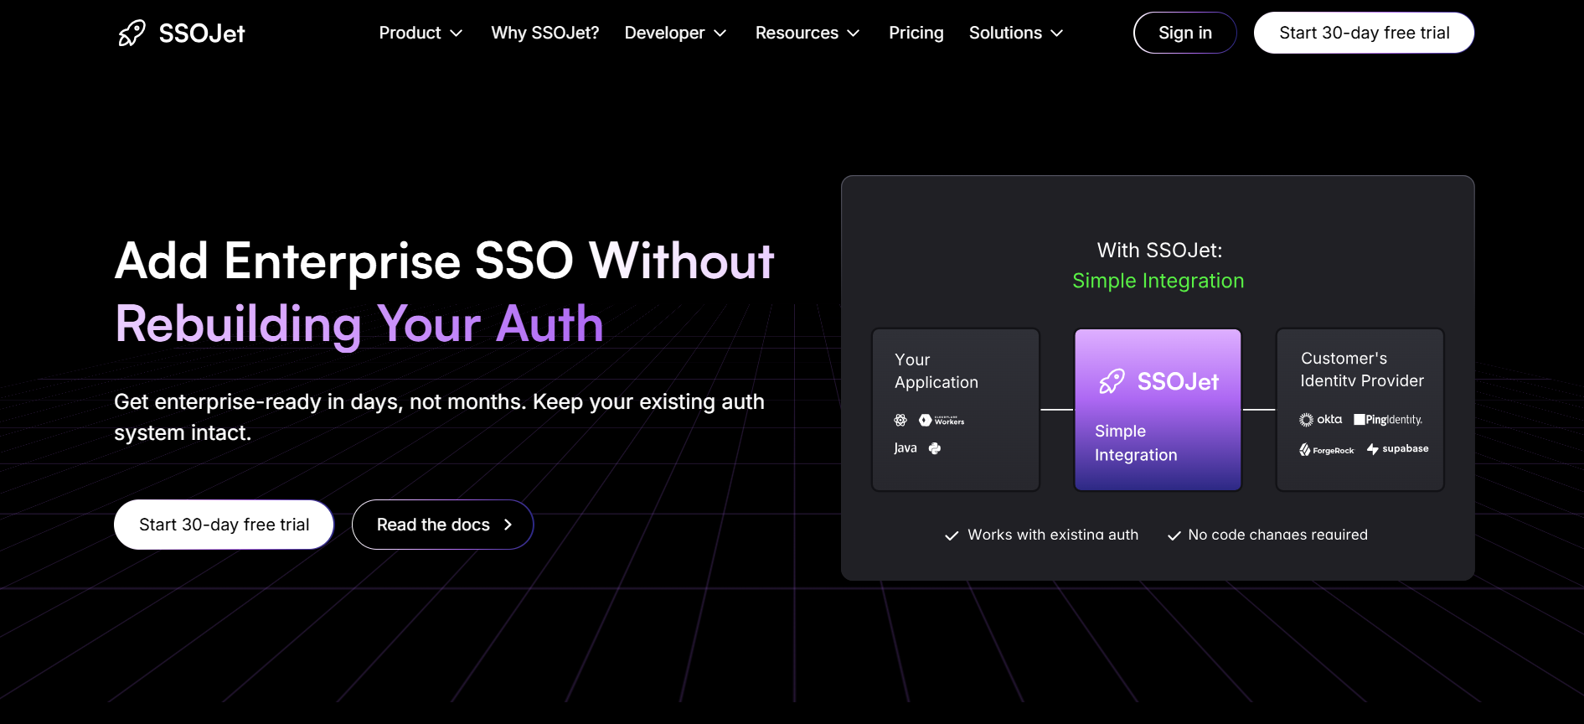The height and width of the screenshot is (724, 1584).
Task: Click the Cloudflare Workers logo
Action: click(942, 420)
